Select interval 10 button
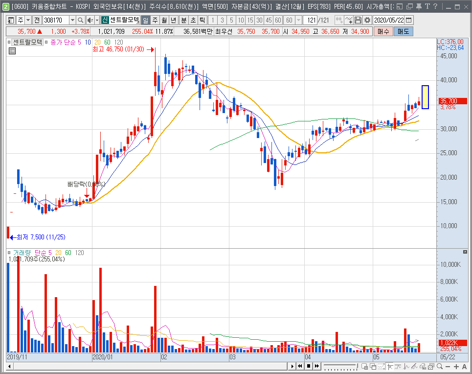Screen dimensions: 472x374 [x=241, y=20]
